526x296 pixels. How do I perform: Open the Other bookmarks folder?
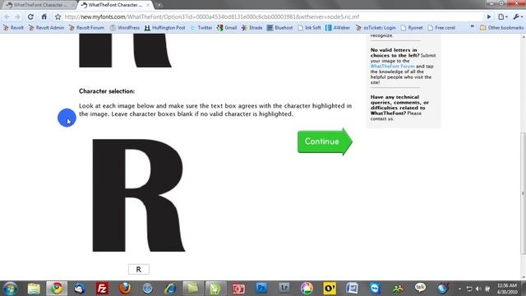coord(501,28)
